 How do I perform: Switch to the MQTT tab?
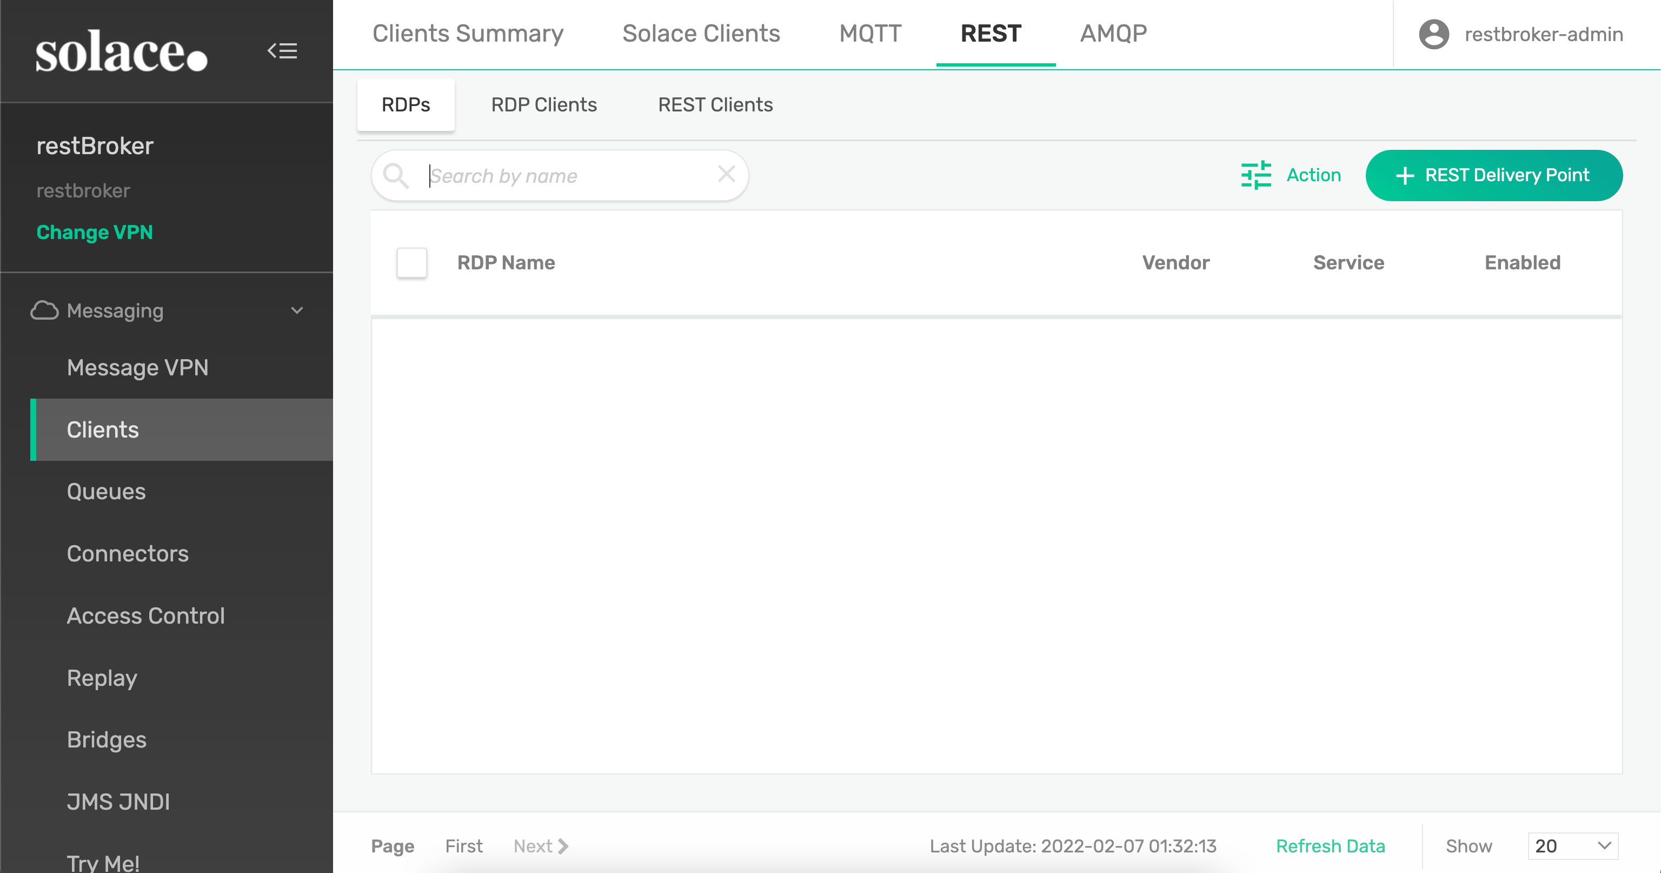pos(870,34)
